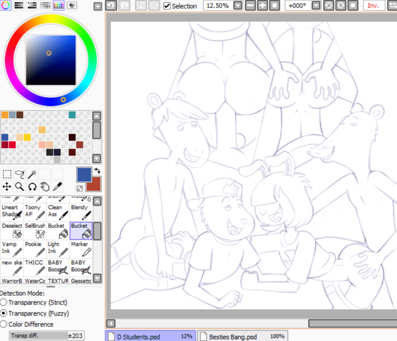Open the rotation angle +000° dropdown
This screenshot has width=397, height=341.
(316, 6)
